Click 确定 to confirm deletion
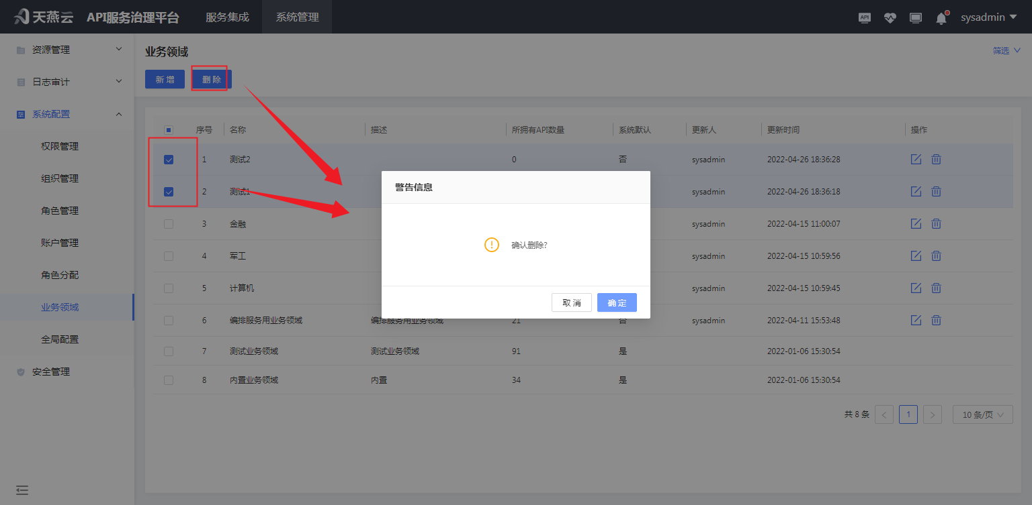 [616, 302]
